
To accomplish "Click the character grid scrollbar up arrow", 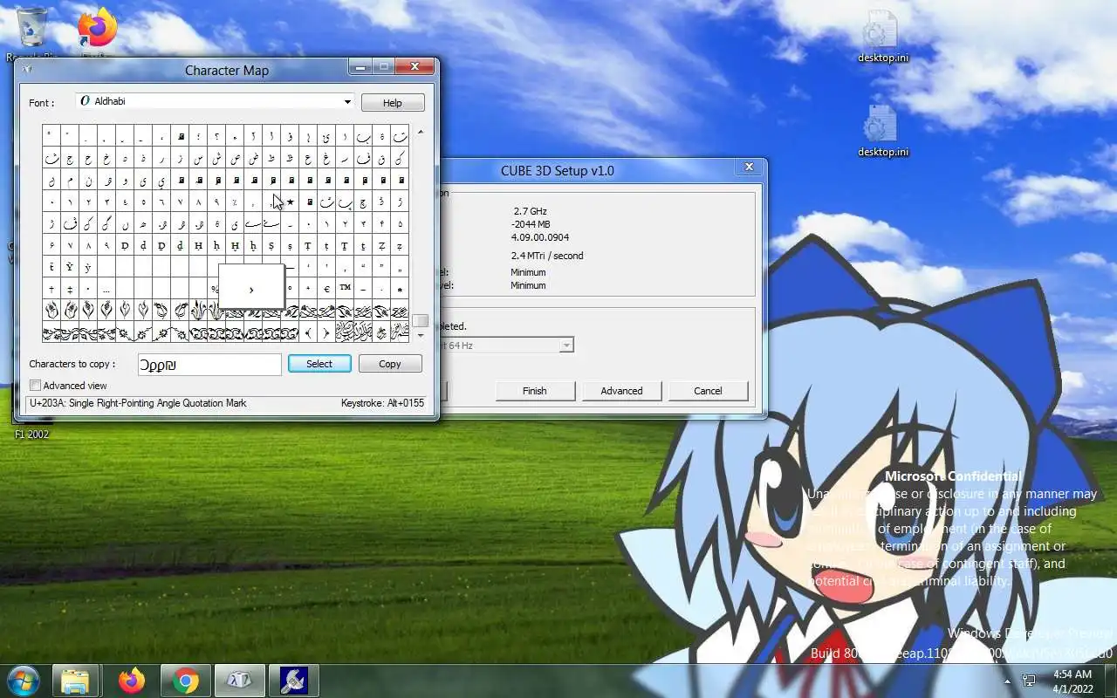I will pos(421,132).
